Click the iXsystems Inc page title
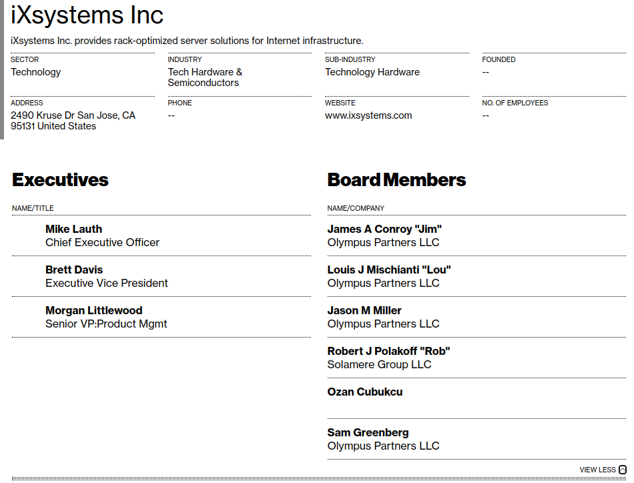 coord(87,15)
